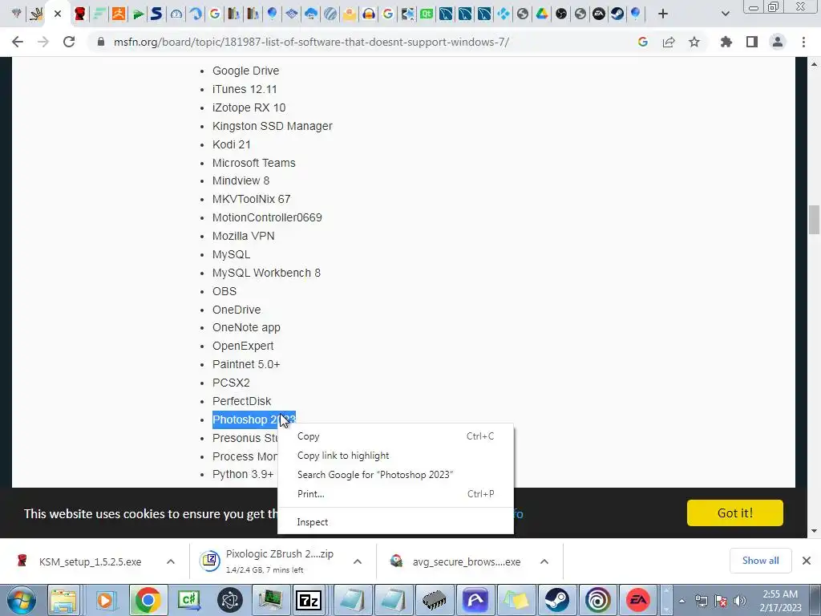Click the Google Drive list item
Screen dimensions: 821x616
[x=245, y=71]
